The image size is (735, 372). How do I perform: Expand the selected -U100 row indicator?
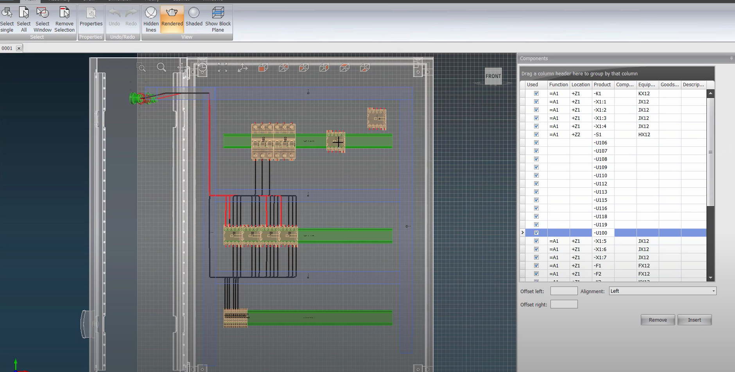523,233
